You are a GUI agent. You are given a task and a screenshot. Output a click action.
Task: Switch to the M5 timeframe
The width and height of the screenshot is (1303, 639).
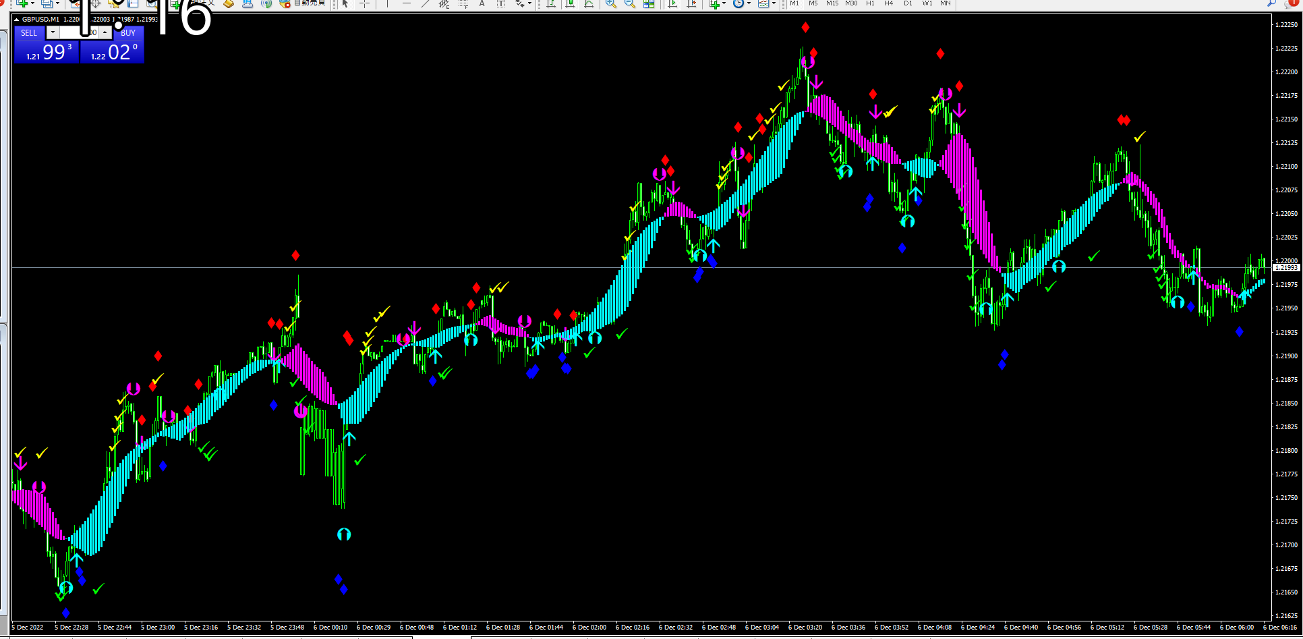tap(813, 3)
